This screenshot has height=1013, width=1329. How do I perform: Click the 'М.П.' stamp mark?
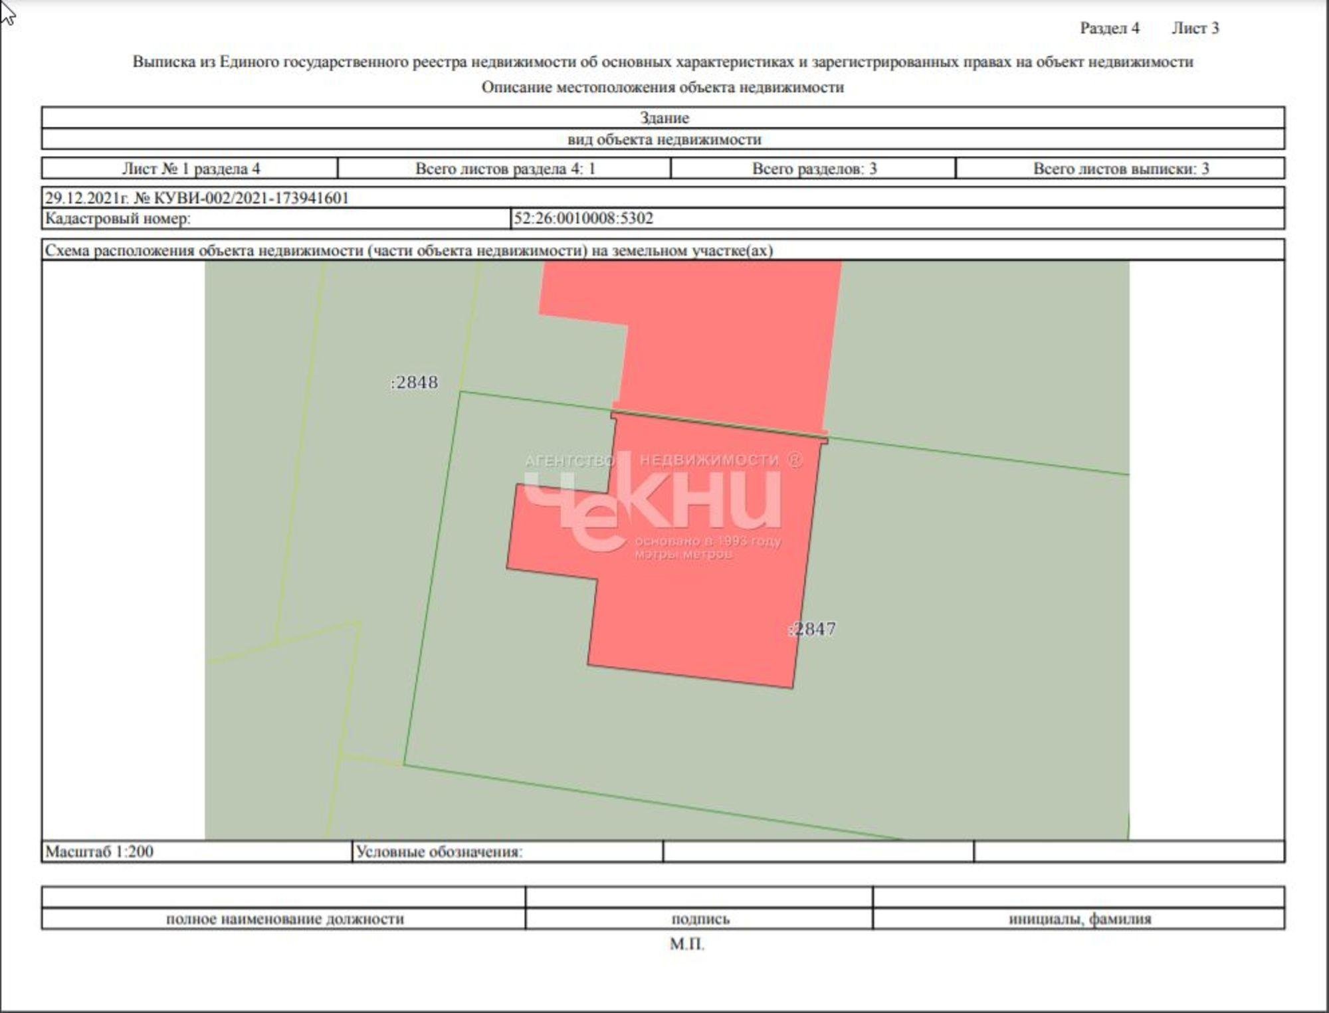[686, 944]
